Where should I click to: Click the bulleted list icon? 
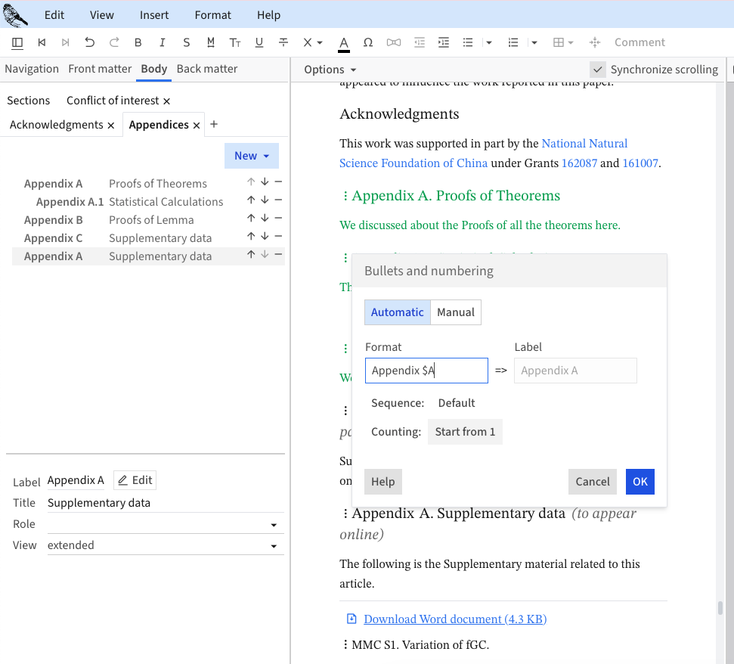point(468,42)
